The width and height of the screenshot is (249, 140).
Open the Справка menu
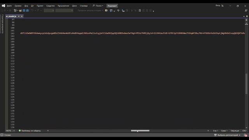point(84,6)
